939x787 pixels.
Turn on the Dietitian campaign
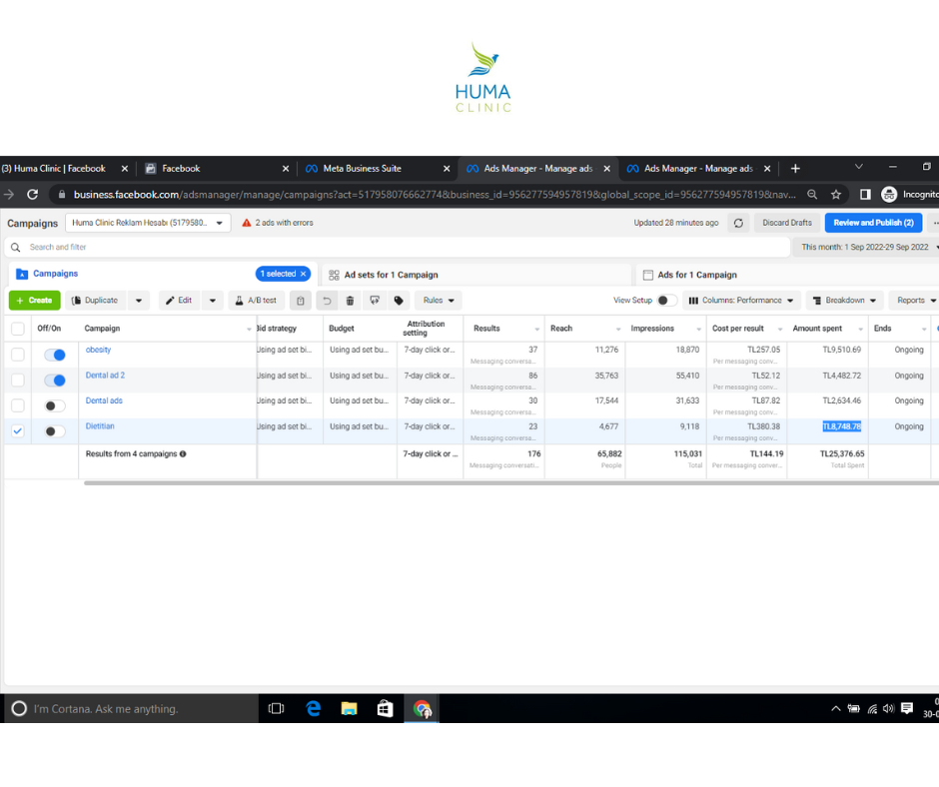[x=55, y=431]
